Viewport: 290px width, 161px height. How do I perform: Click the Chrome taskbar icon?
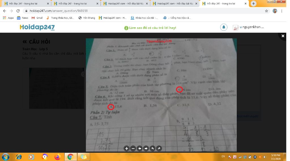click(x=71, y=157)
